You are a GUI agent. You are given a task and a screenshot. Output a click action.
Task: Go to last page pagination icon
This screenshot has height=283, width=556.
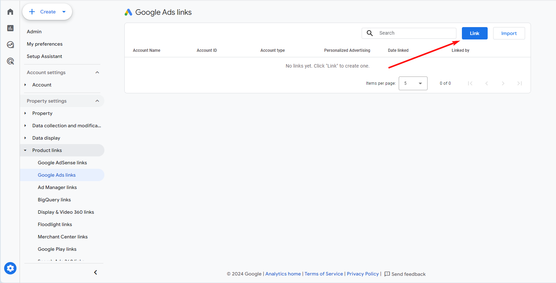(520, 83)
